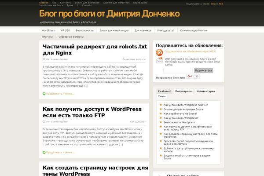Select WordPress category tab

[x=48, y=30]
